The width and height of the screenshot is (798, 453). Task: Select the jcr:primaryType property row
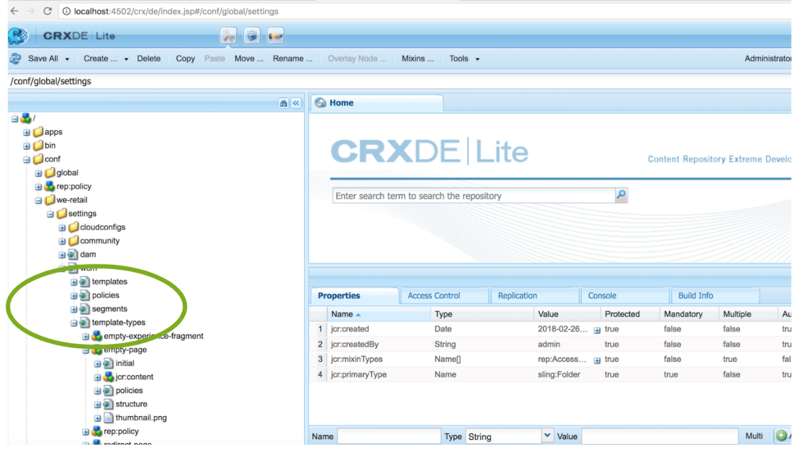point(551,374)
